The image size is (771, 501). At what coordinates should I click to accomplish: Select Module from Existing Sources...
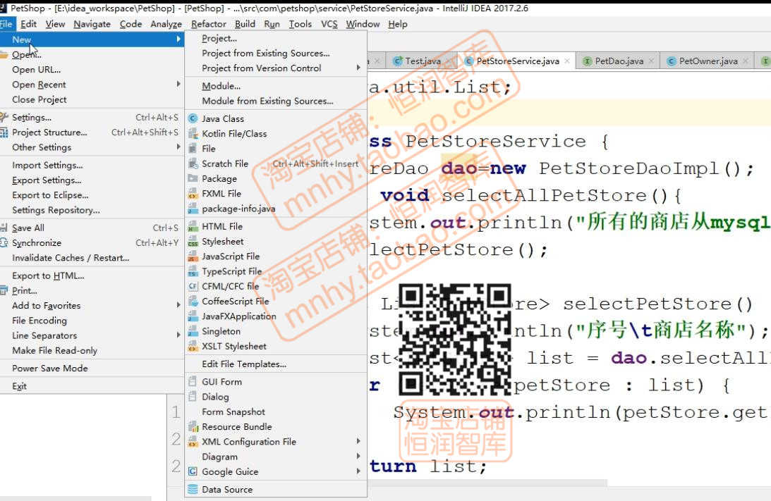pyautogui.click(x=267, y=101)
